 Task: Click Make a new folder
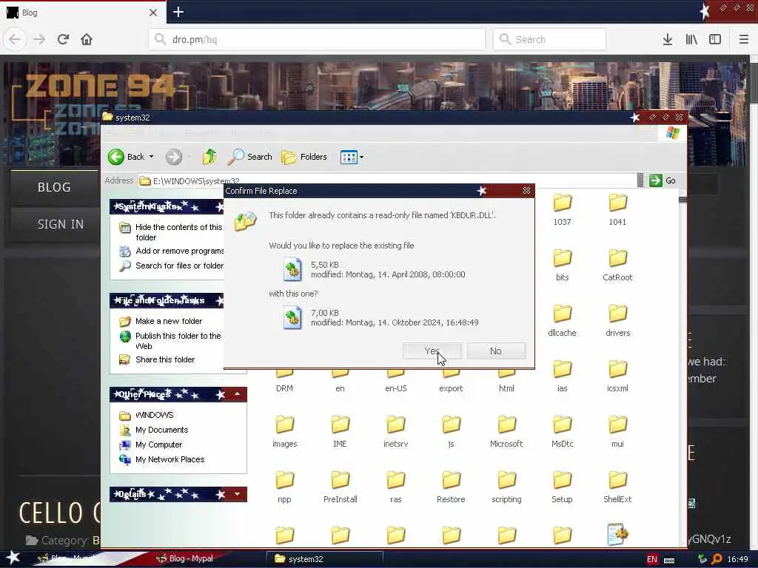(x=161, y=321)
